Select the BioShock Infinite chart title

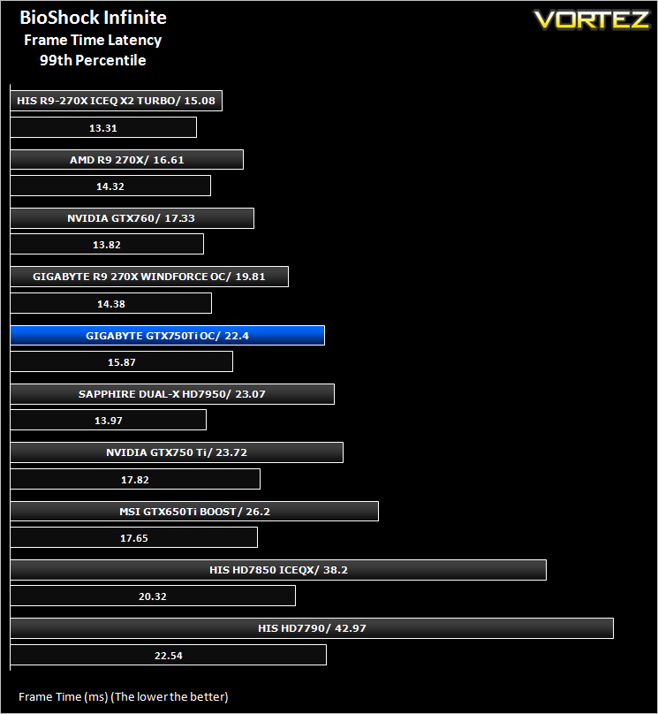click(94, 18)
